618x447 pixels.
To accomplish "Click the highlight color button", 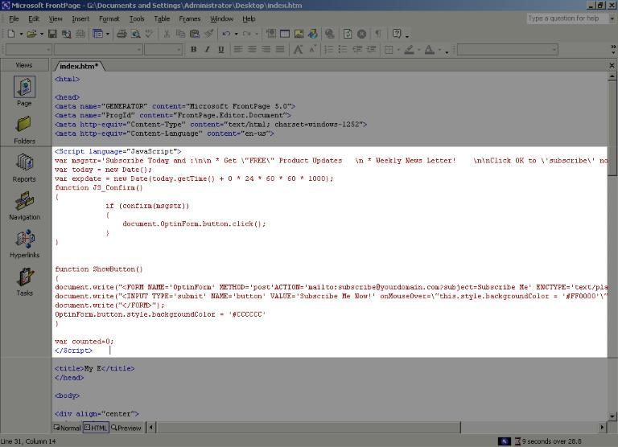I will (x=409, y=50).
